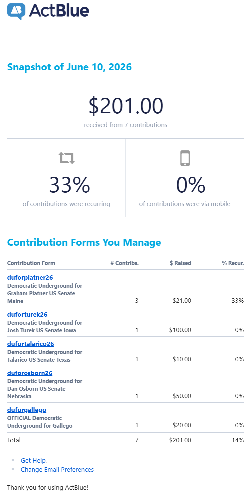Click the ActBlue speech-bubble logo icon
Image resolution: width=247 pixels, height=492 pixels.
pyautogui.click(x=16, y=11)
